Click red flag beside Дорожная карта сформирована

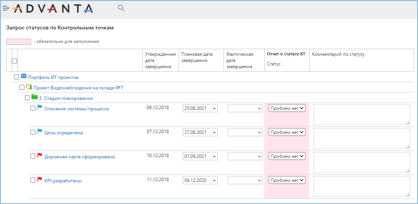[40, 155]
